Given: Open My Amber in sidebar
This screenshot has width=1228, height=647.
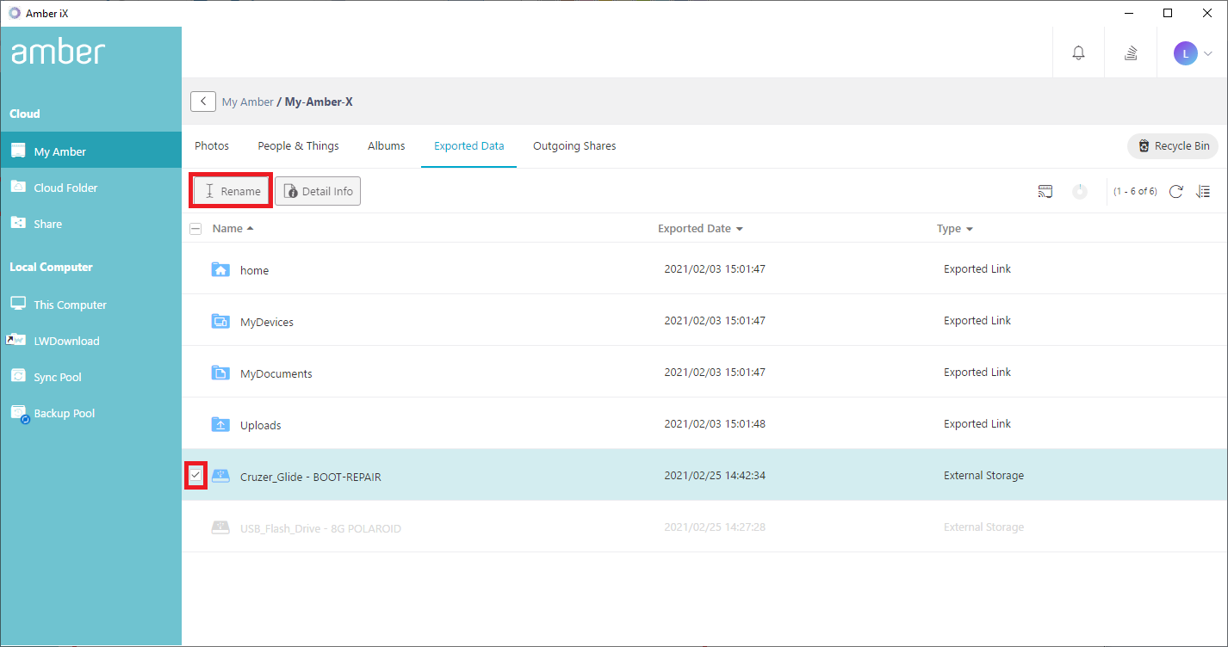Looking at the screenshot, I should click(91, 151).
